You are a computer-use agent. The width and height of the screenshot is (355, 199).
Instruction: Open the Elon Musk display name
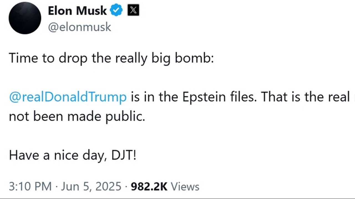tap(77, 11)
